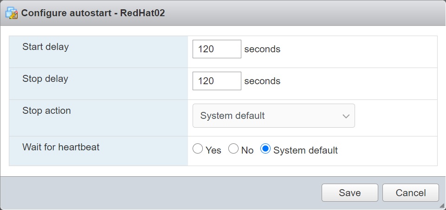The width and height of the screenshot is (446, 210).
Task: Click the Configure autostart - RedHat02 title text
Action: tap(93, 13)
